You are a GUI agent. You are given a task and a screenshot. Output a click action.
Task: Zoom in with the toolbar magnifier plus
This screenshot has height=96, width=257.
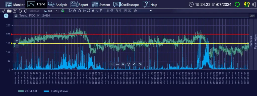coord(120,11)
